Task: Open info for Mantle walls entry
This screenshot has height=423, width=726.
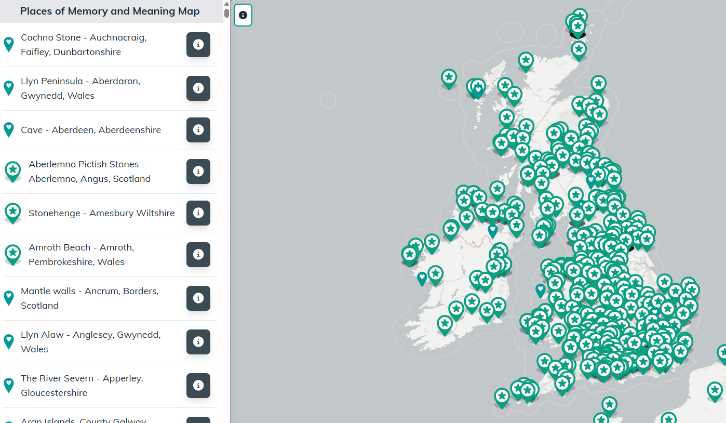Action: click(198, 298)
